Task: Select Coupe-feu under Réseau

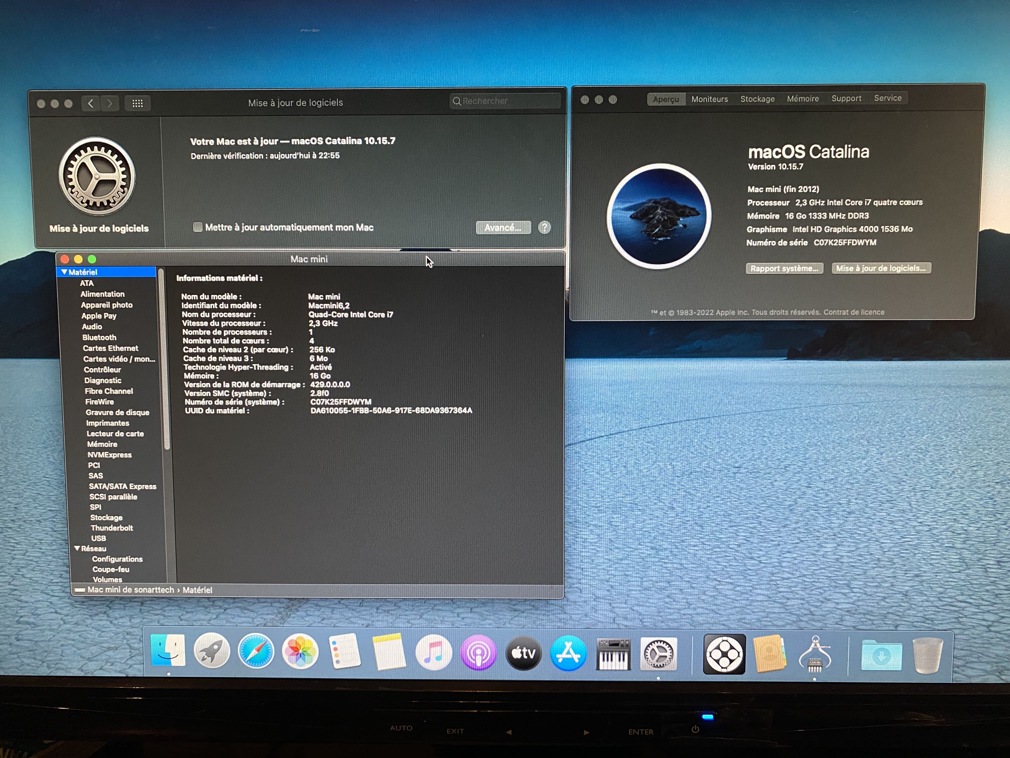Action: click(111, 569)
